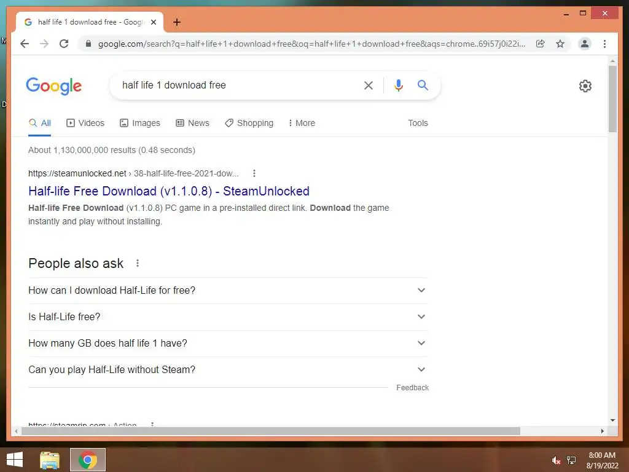Click the scroll down arrow
This screenshot has width=629, height=472.
(x=612, y=420)
